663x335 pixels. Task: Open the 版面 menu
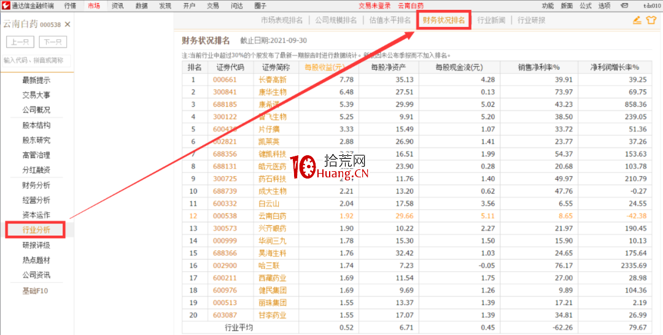[x=567, y=6]
